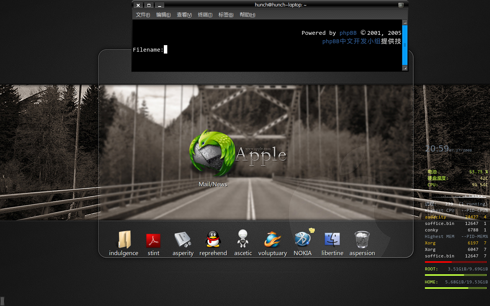Follow the phpBB中文开发小组 link
This screenshot has width=490, height=306.
click(351, 41)
